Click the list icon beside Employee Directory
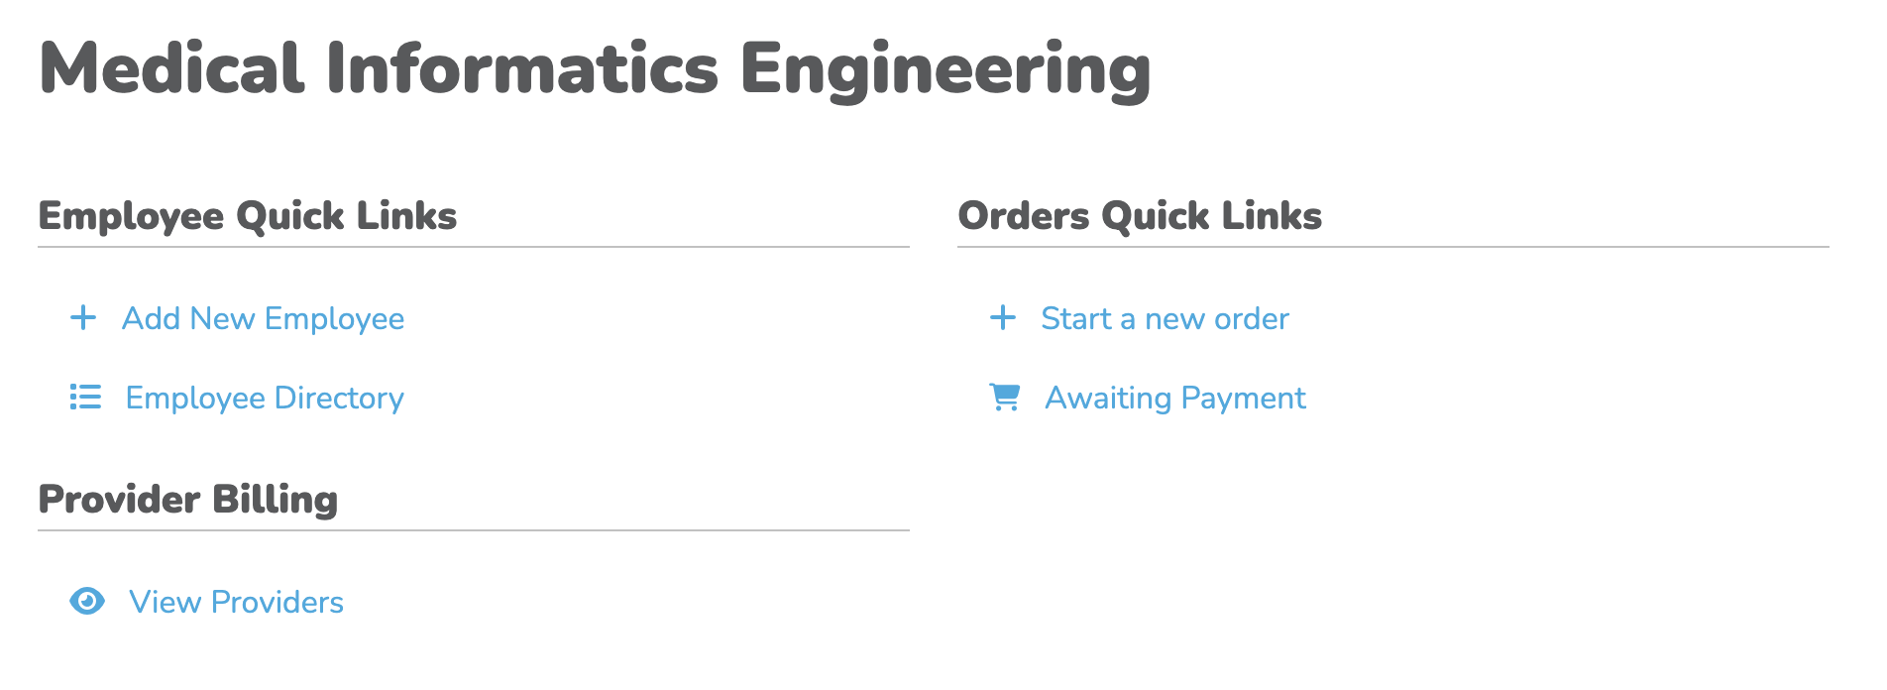This screenshot has width=1887, height=690. click(x=85, y=398)
